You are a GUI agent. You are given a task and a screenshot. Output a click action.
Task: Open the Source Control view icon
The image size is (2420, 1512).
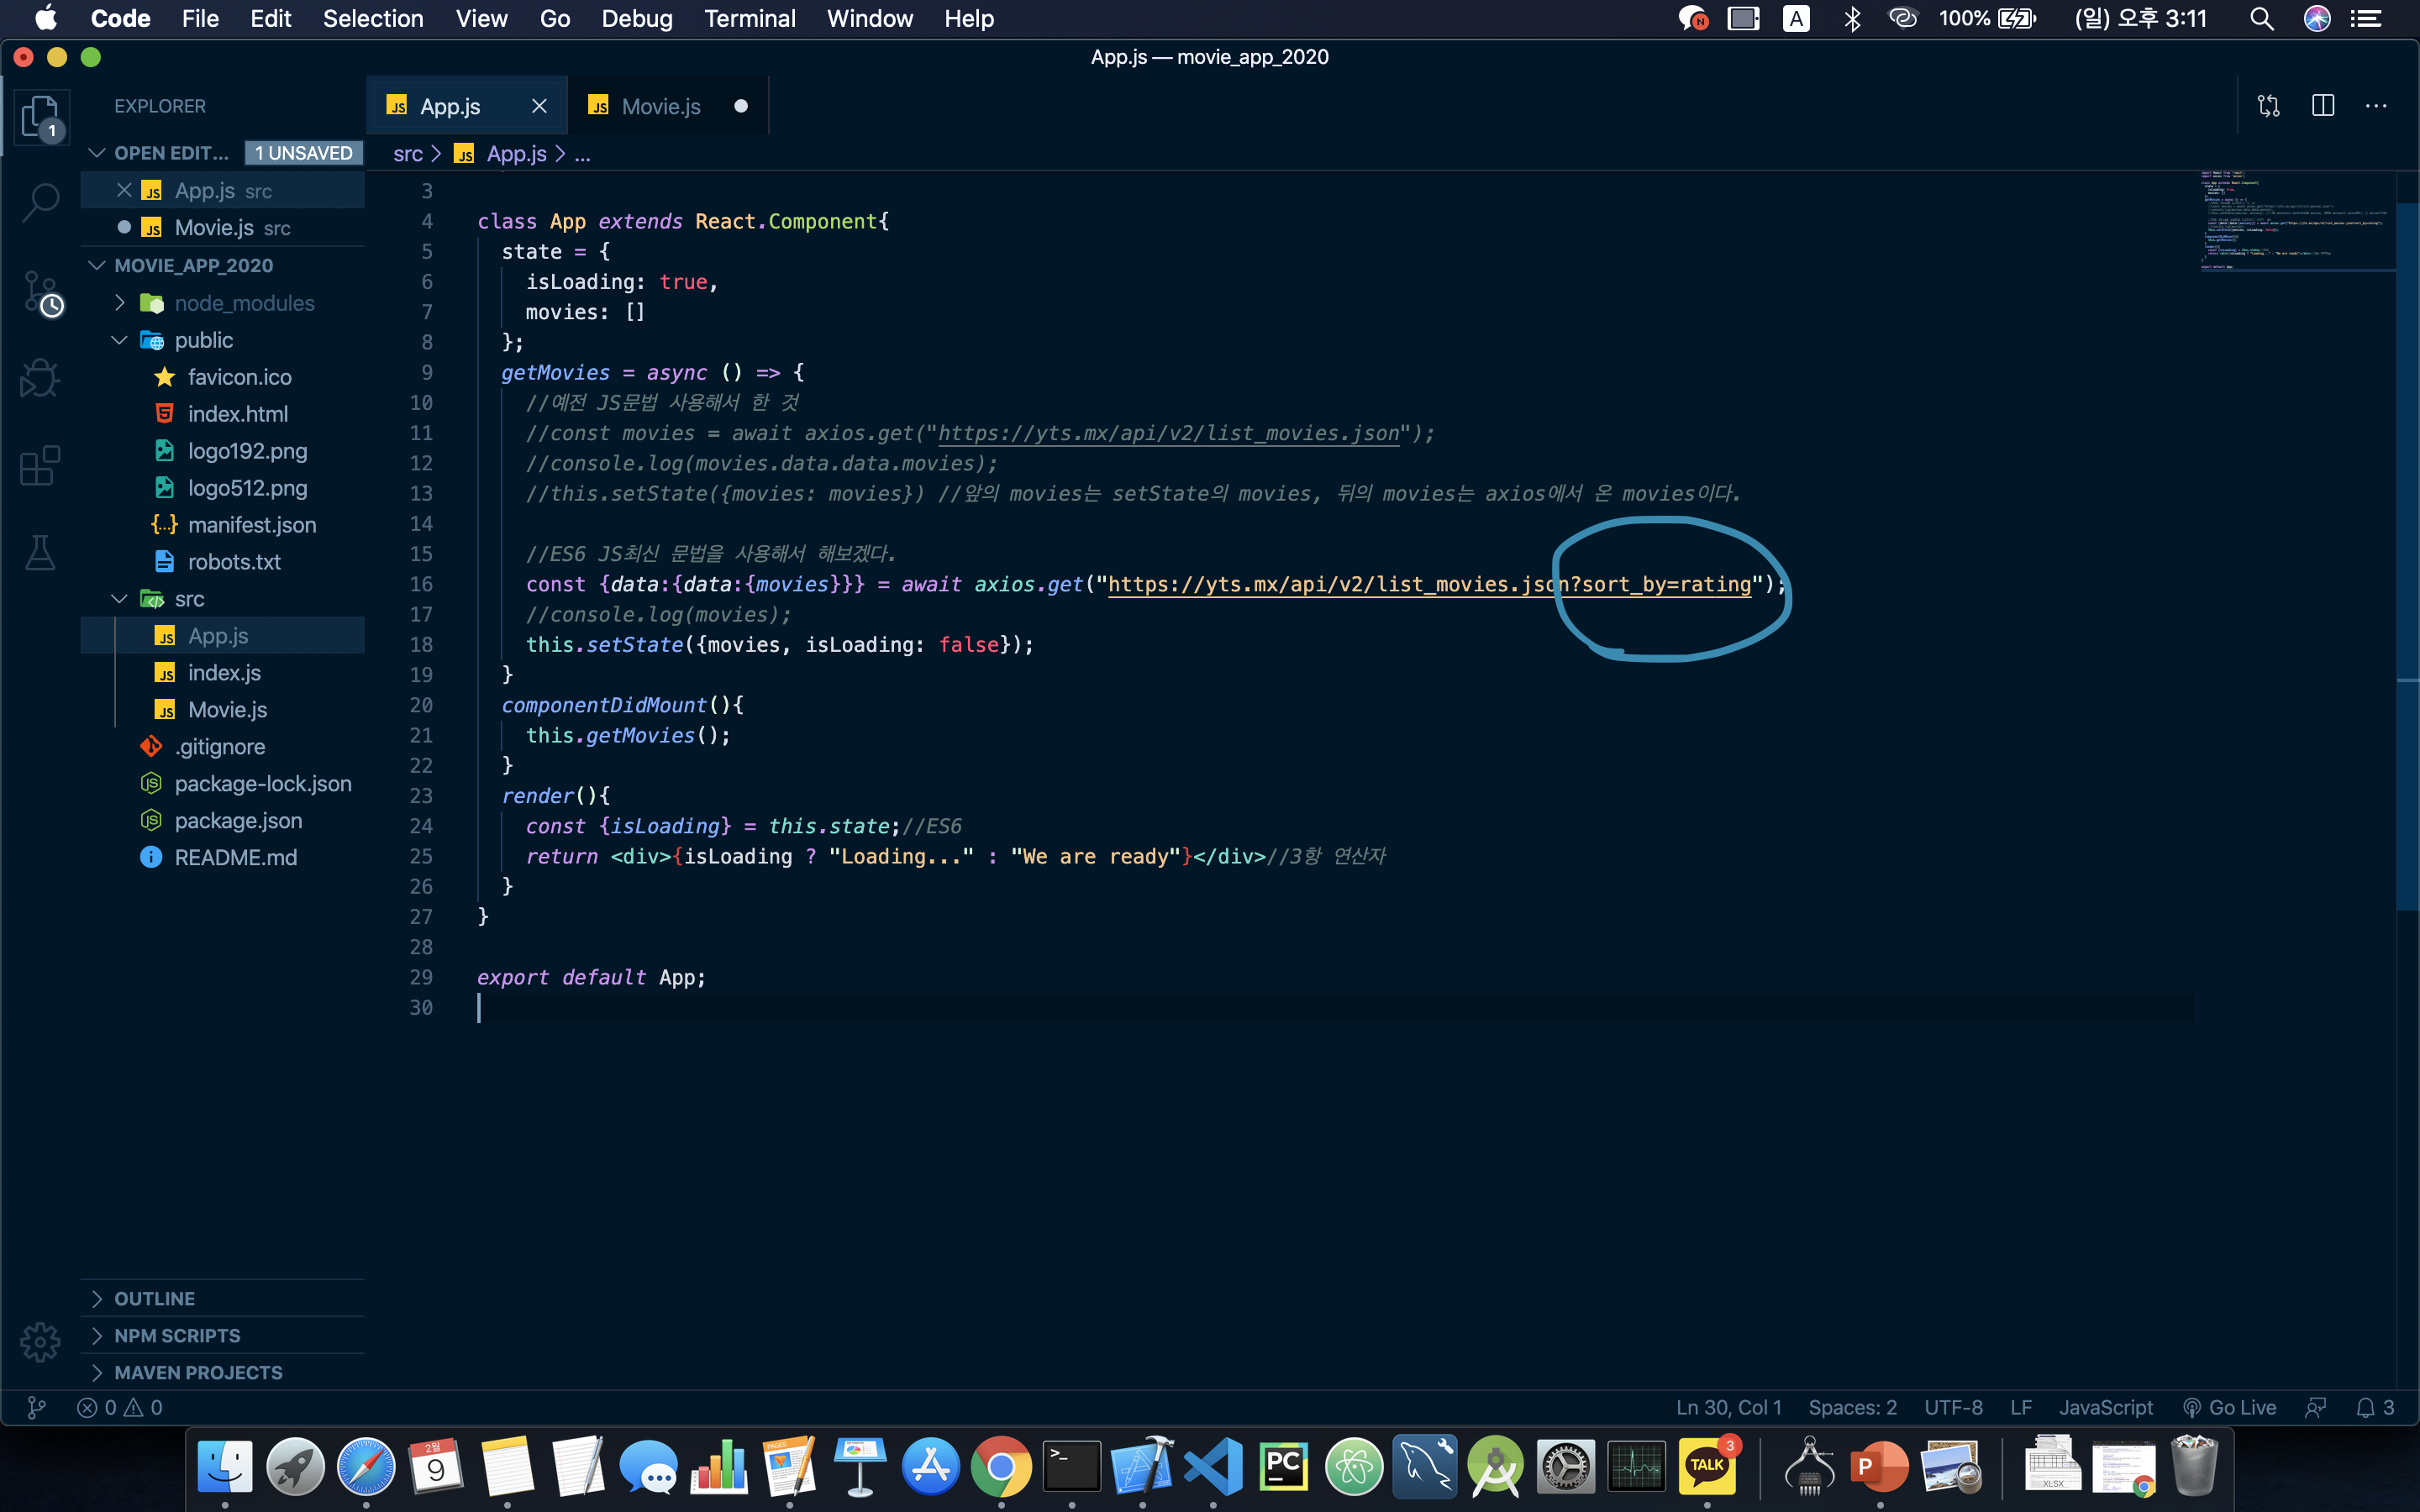(x=40, y=292)
